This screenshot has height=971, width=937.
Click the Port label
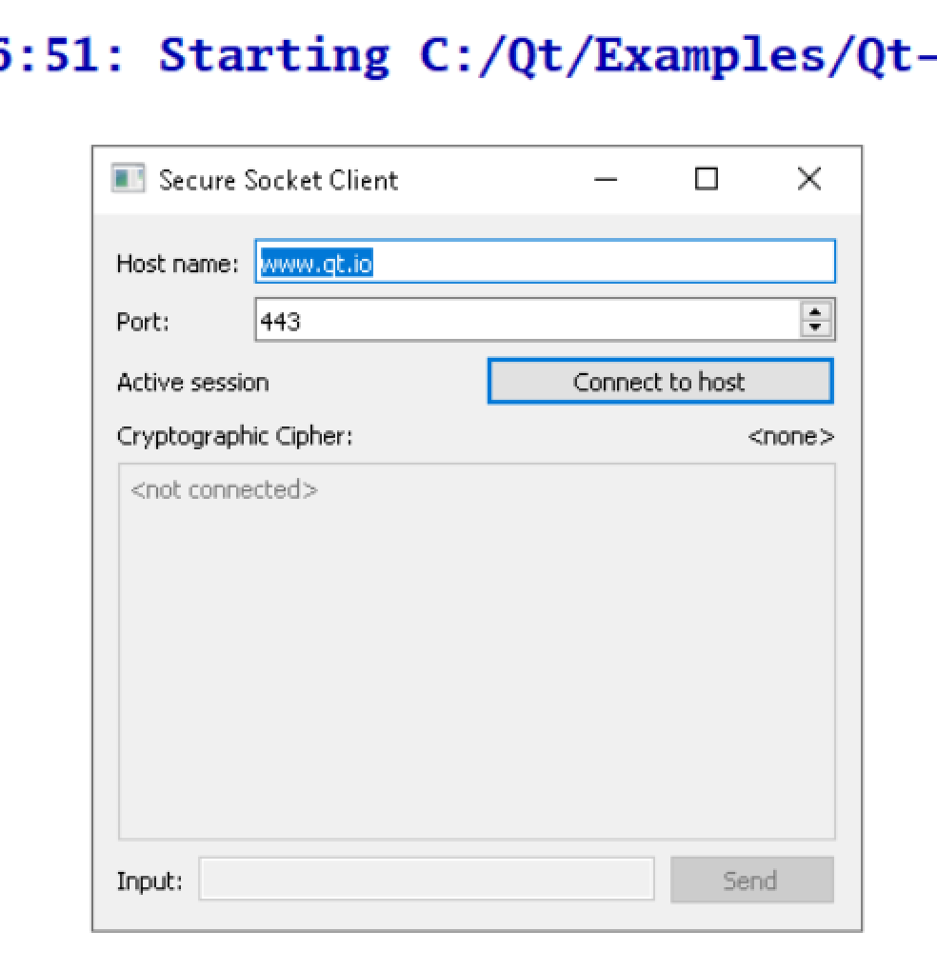143,322
